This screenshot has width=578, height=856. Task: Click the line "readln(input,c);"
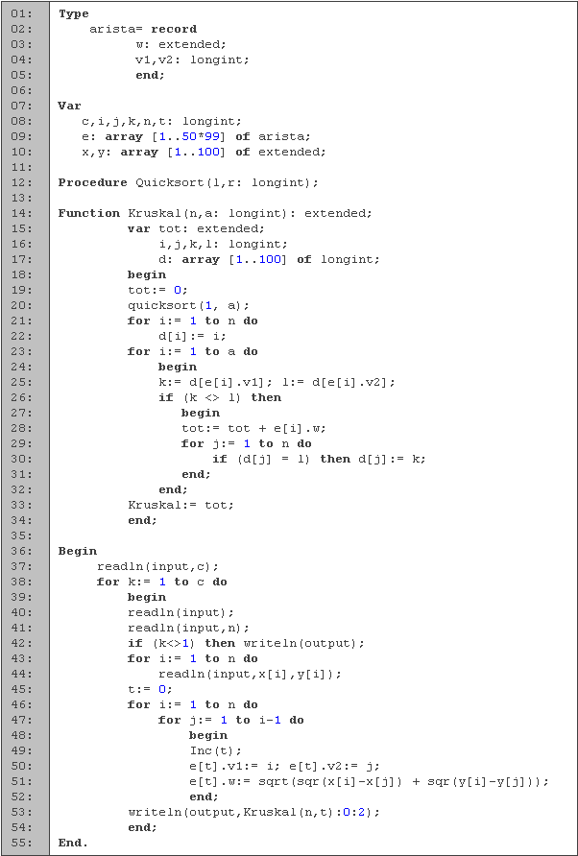pos(157,566)
